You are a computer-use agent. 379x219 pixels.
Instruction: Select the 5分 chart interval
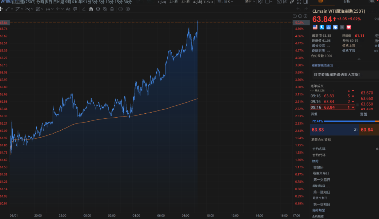[x=101, y=2]
